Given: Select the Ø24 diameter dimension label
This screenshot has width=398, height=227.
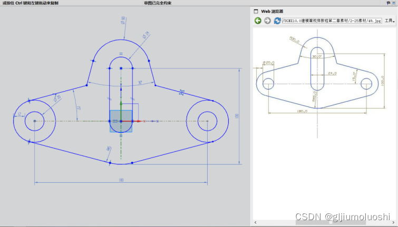Looking at the screenshot, I should (x=146, y=35).
